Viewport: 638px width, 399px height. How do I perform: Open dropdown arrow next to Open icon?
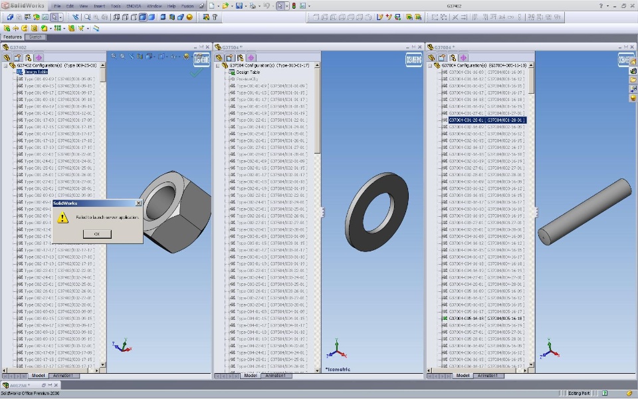(232, 6)
